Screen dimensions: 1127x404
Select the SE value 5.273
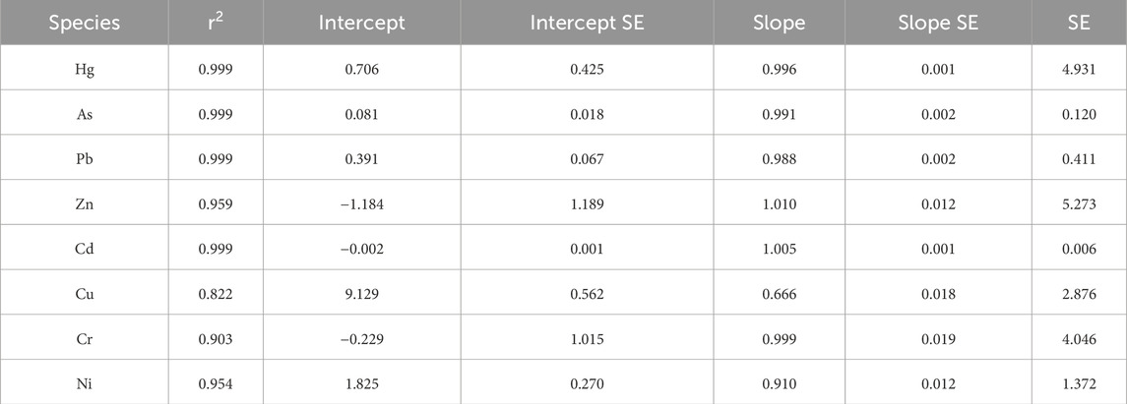1078,203
